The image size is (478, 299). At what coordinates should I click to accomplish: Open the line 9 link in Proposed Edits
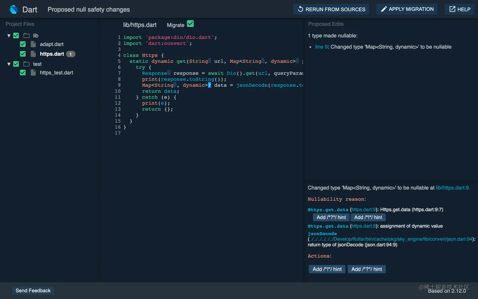click(x=322, y=47)
